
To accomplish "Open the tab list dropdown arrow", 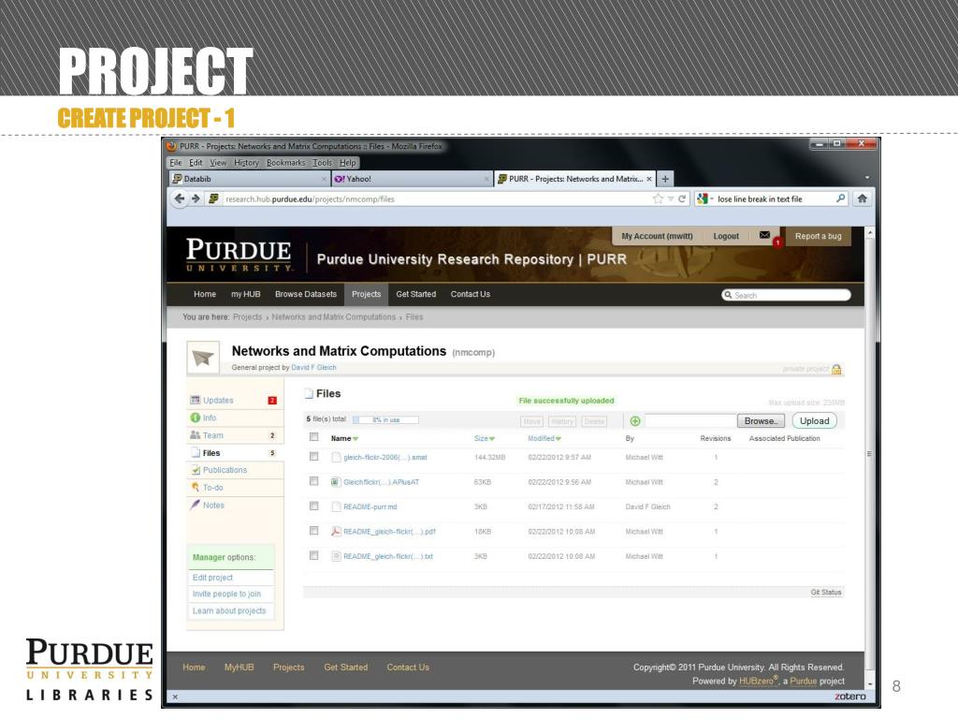I will point(867,178).
